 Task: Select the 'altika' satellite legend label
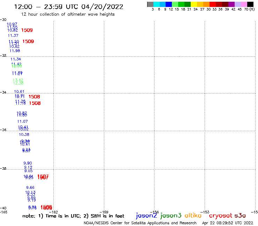click(193, 216)
